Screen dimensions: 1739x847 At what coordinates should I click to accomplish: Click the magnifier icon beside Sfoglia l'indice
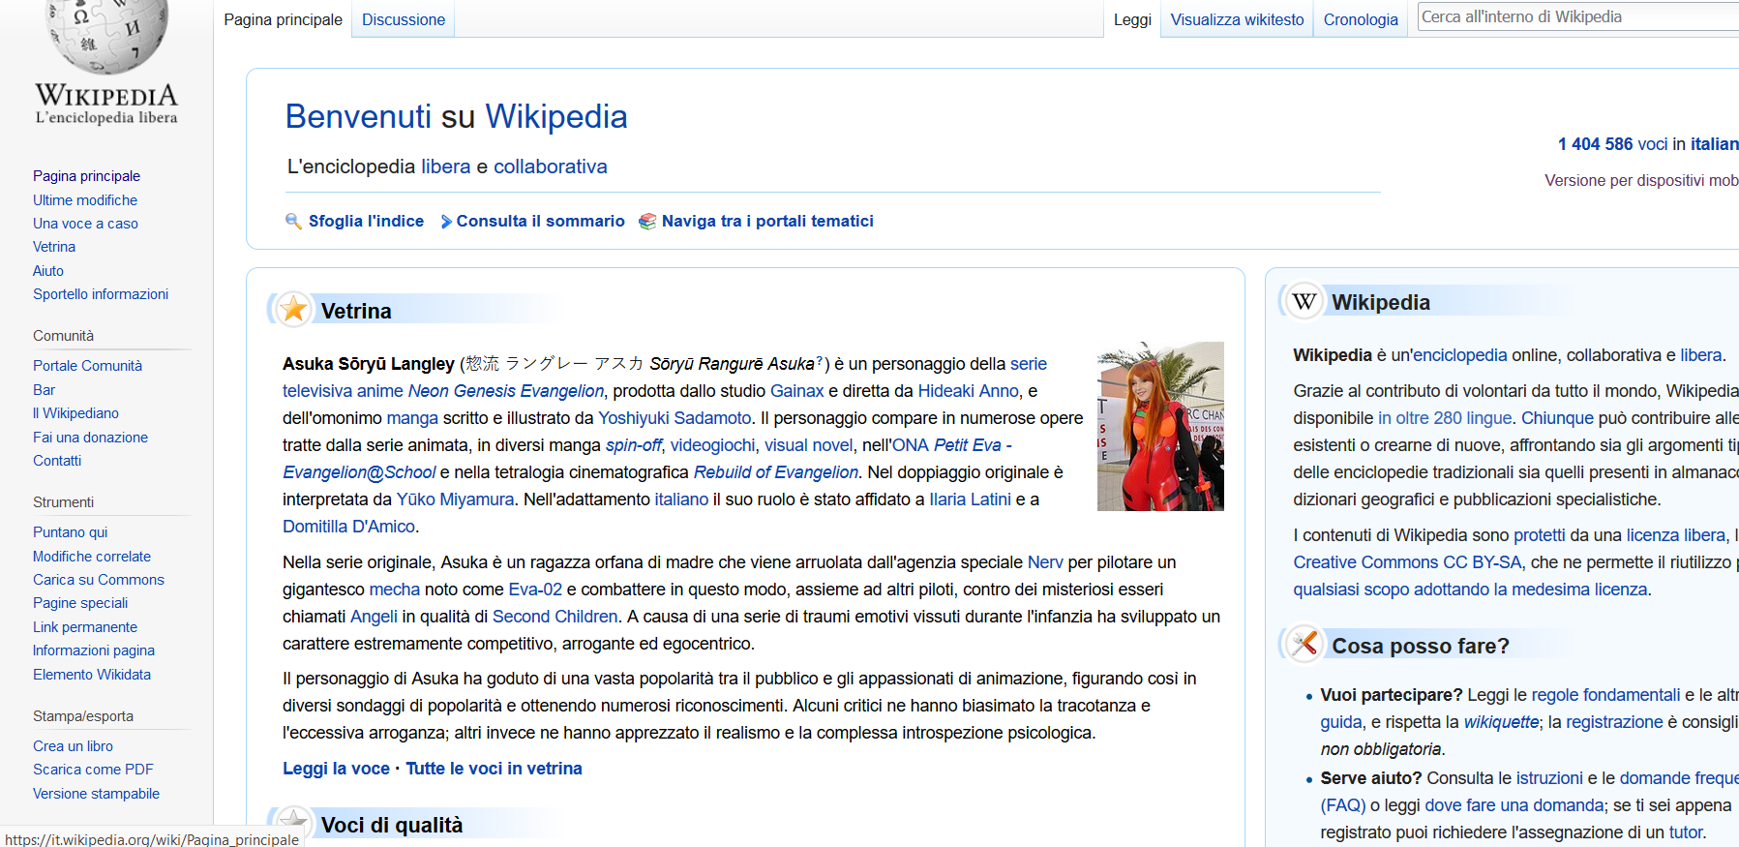pyautogui.click(x=293, y=222)
